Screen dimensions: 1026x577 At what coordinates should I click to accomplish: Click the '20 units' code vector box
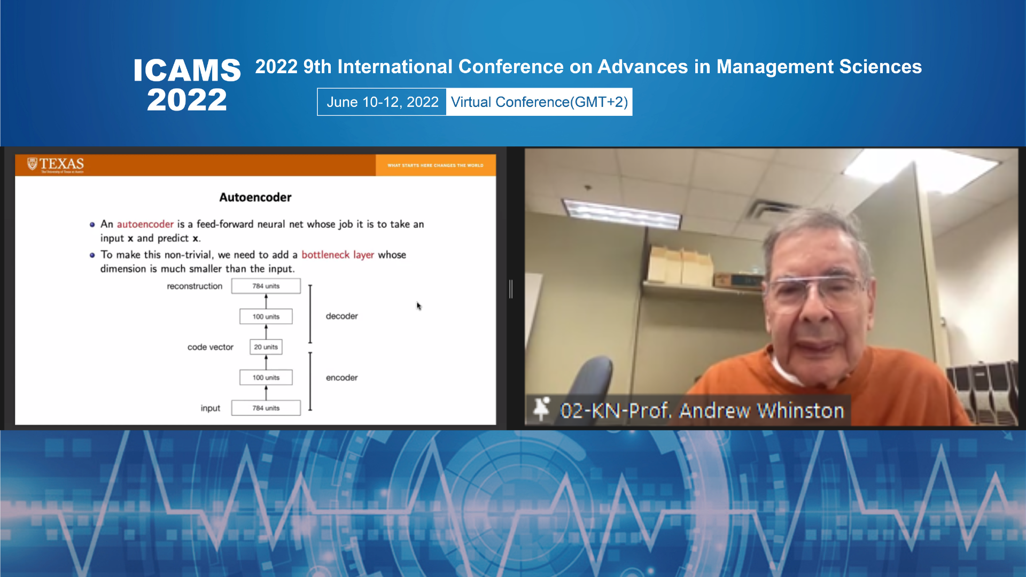point(266,347)
